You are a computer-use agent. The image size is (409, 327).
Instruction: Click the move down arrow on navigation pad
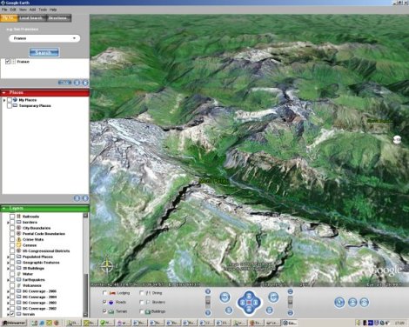249,310
